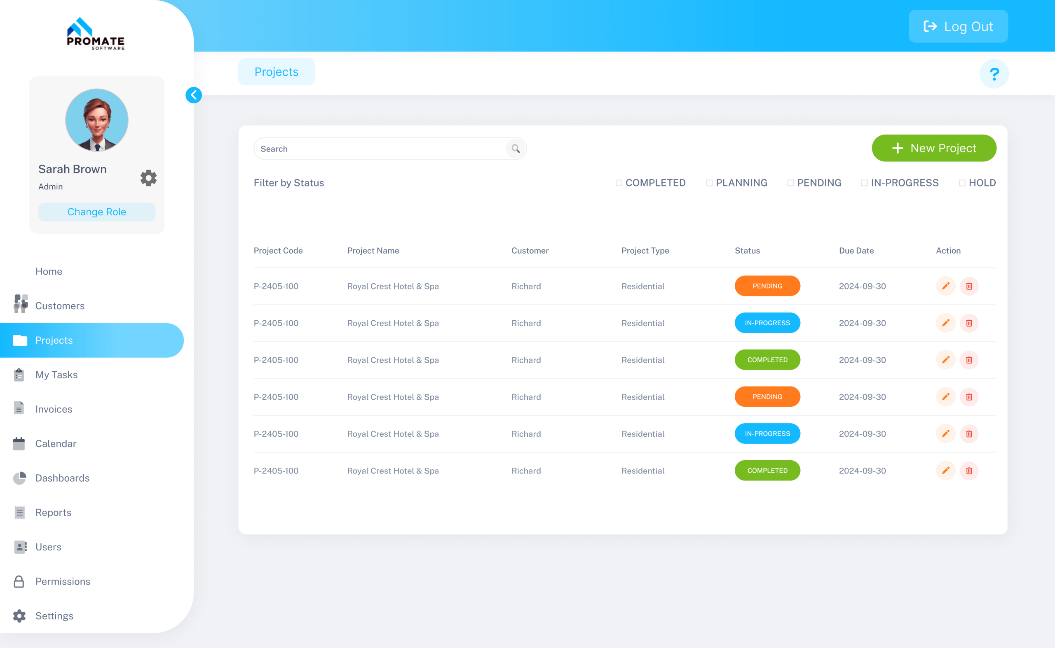Click trash icon on last COMPLETED row
Viewport: 1055px width, 648px height.
point(969,471)
